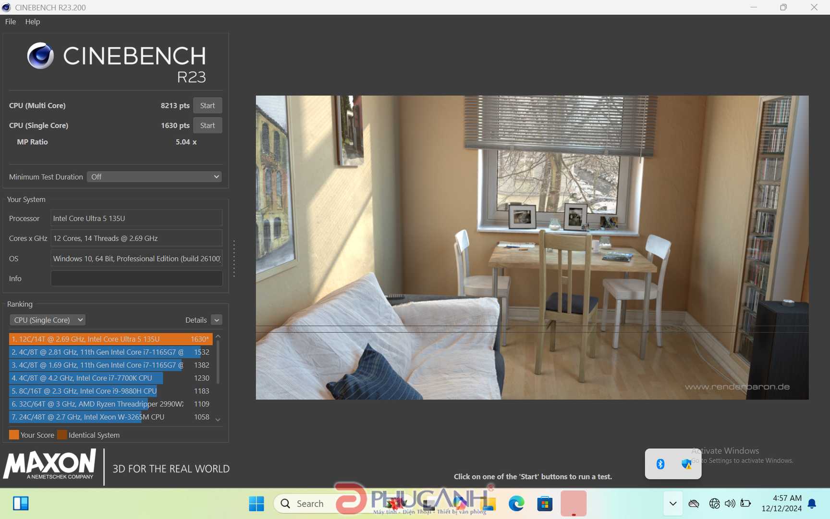Open the Minimum Test Duration dropdown
830x519 pixels.
(x=154, y=177)
